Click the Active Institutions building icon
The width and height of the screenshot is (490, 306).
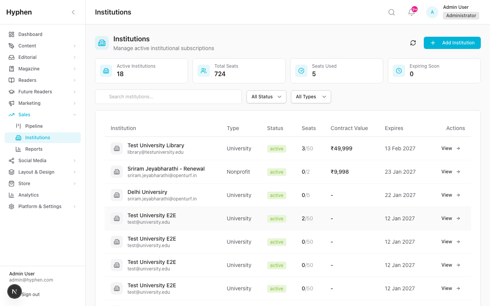click(x=106, y=71)
